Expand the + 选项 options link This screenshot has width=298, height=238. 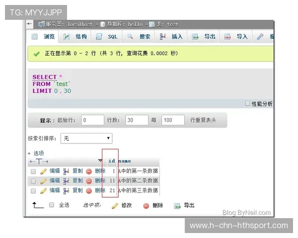pyautogui.click(x=36, y=153)
